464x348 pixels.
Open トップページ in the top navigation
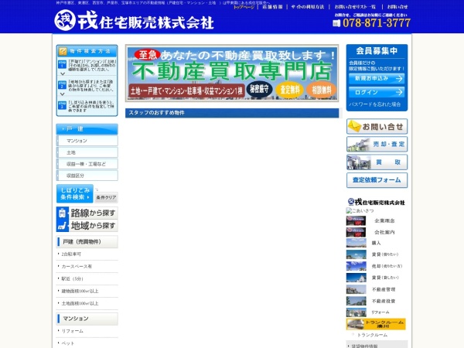[x=244, y=7]
